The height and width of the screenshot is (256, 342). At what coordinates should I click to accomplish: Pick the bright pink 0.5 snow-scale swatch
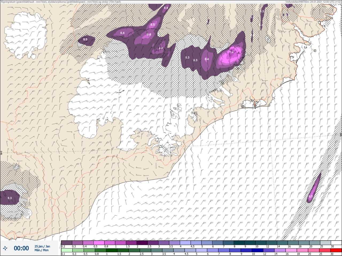[x=99, y=243]
